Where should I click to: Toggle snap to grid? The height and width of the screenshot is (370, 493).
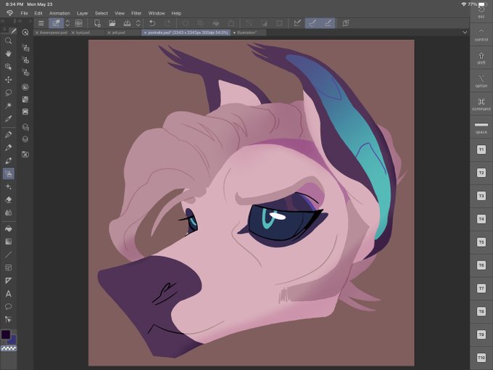point(328,23)
